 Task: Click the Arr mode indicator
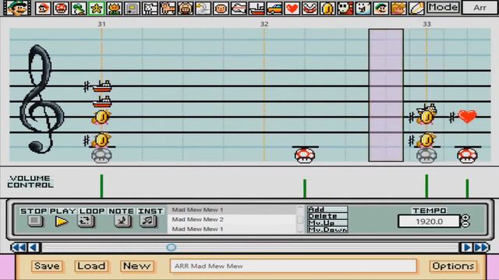tap(480, 7)
